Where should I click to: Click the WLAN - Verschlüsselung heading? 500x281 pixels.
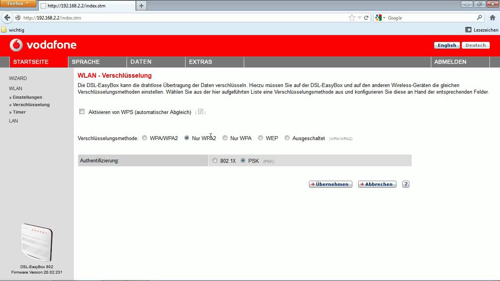pos(114,76)
